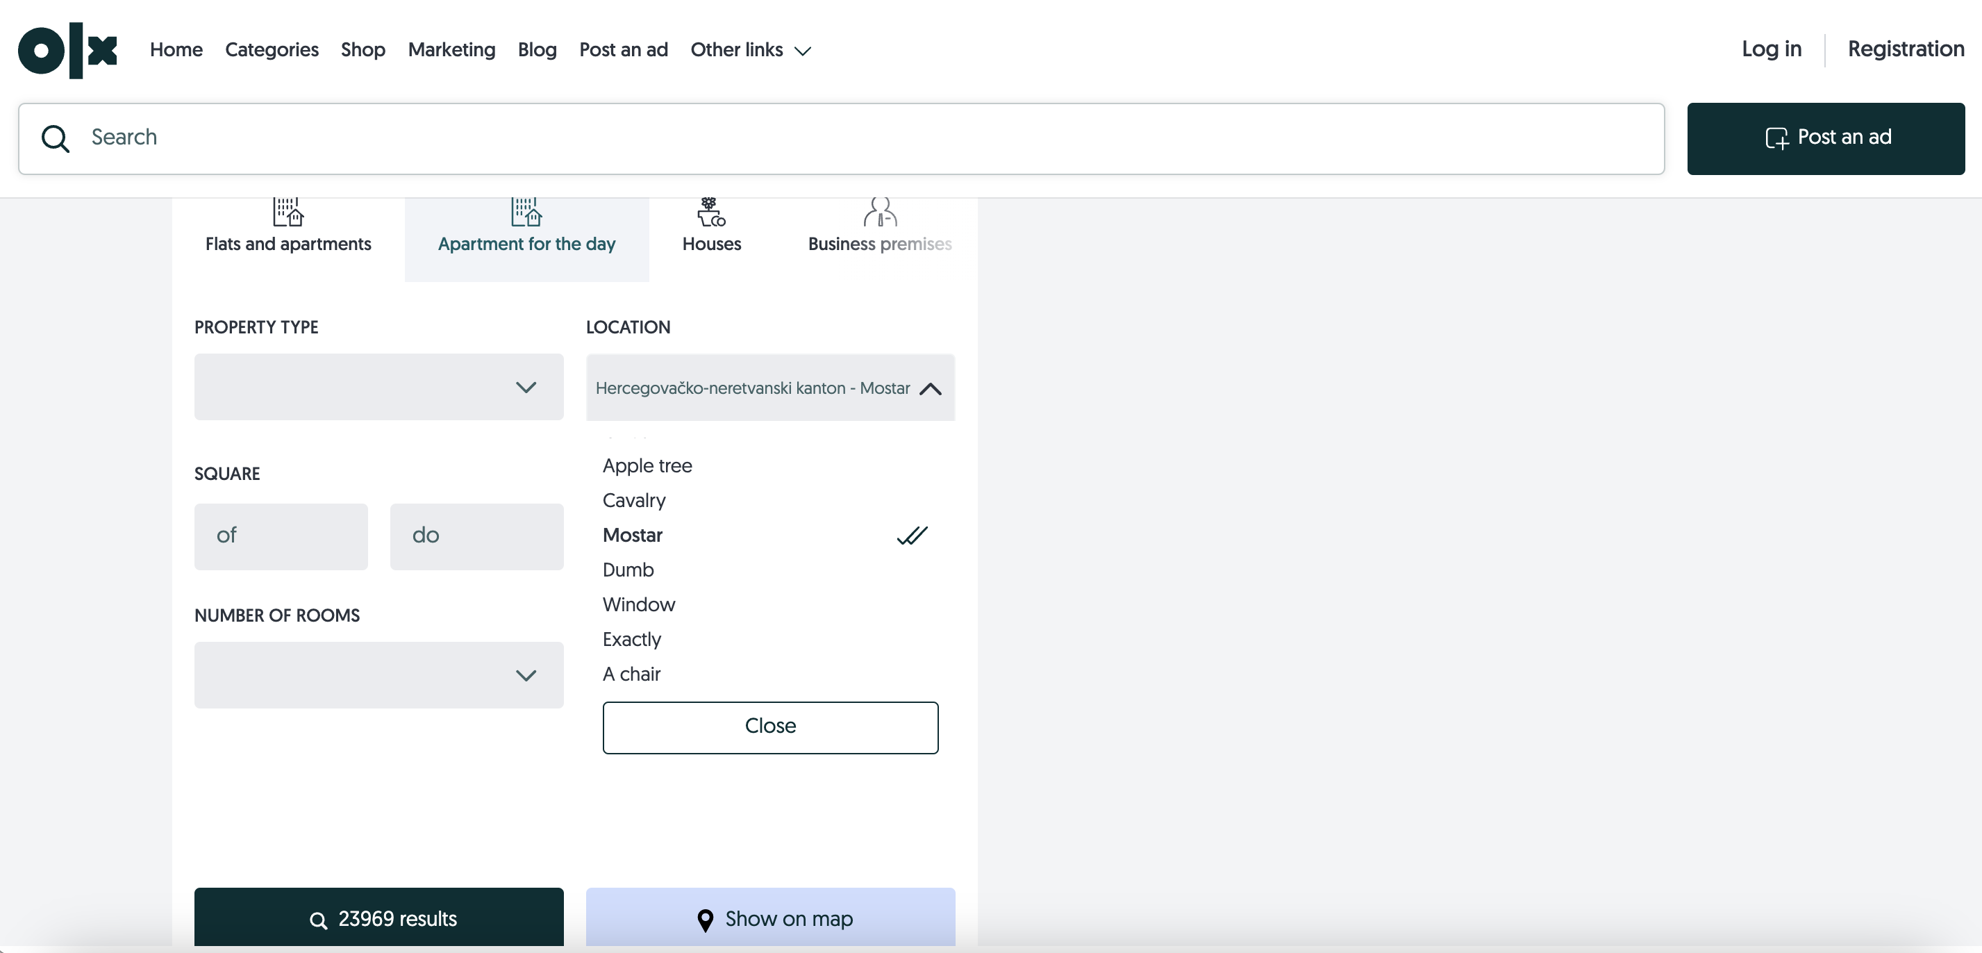
Task: Click the Square 'of' input field
Action: [281, 536]
